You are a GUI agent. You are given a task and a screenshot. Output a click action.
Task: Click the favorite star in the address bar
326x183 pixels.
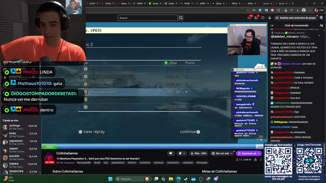click(x=248, y=10)
